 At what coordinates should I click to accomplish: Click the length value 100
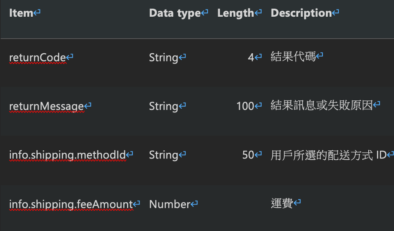click(245, 106)
